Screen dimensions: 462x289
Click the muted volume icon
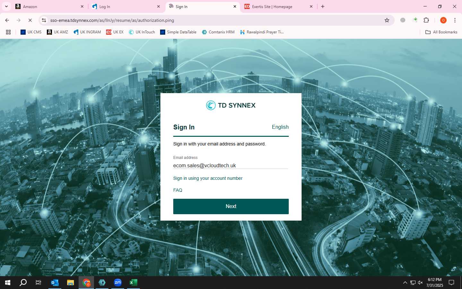tap(420, 283)
